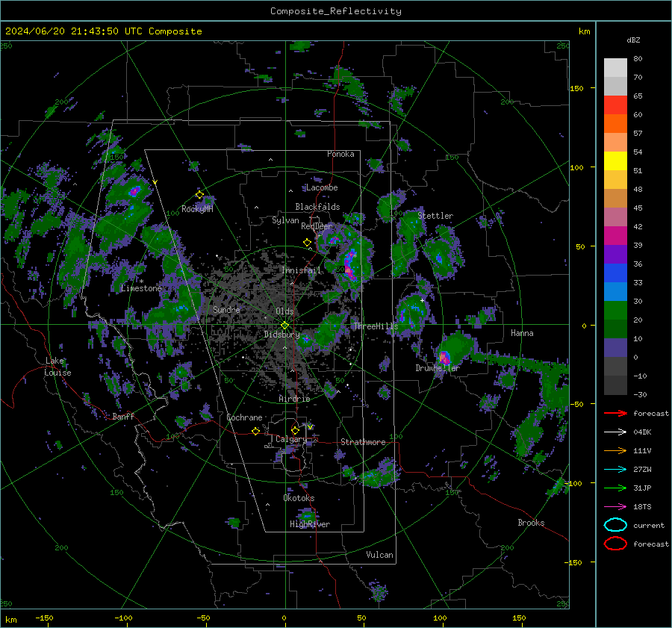The image size is (672, 628).
Task: Click the Sundre city label
Action: 226,309
